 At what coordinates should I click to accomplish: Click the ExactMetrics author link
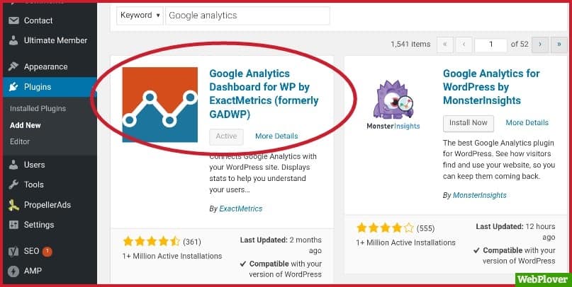[x=241, y=209]
